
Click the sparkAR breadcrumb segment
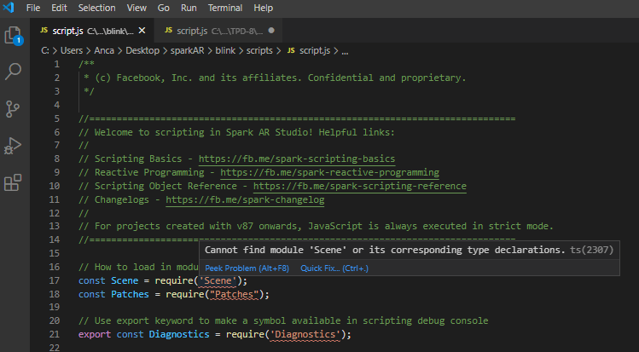pyautogui.click(x=188, y=50)
